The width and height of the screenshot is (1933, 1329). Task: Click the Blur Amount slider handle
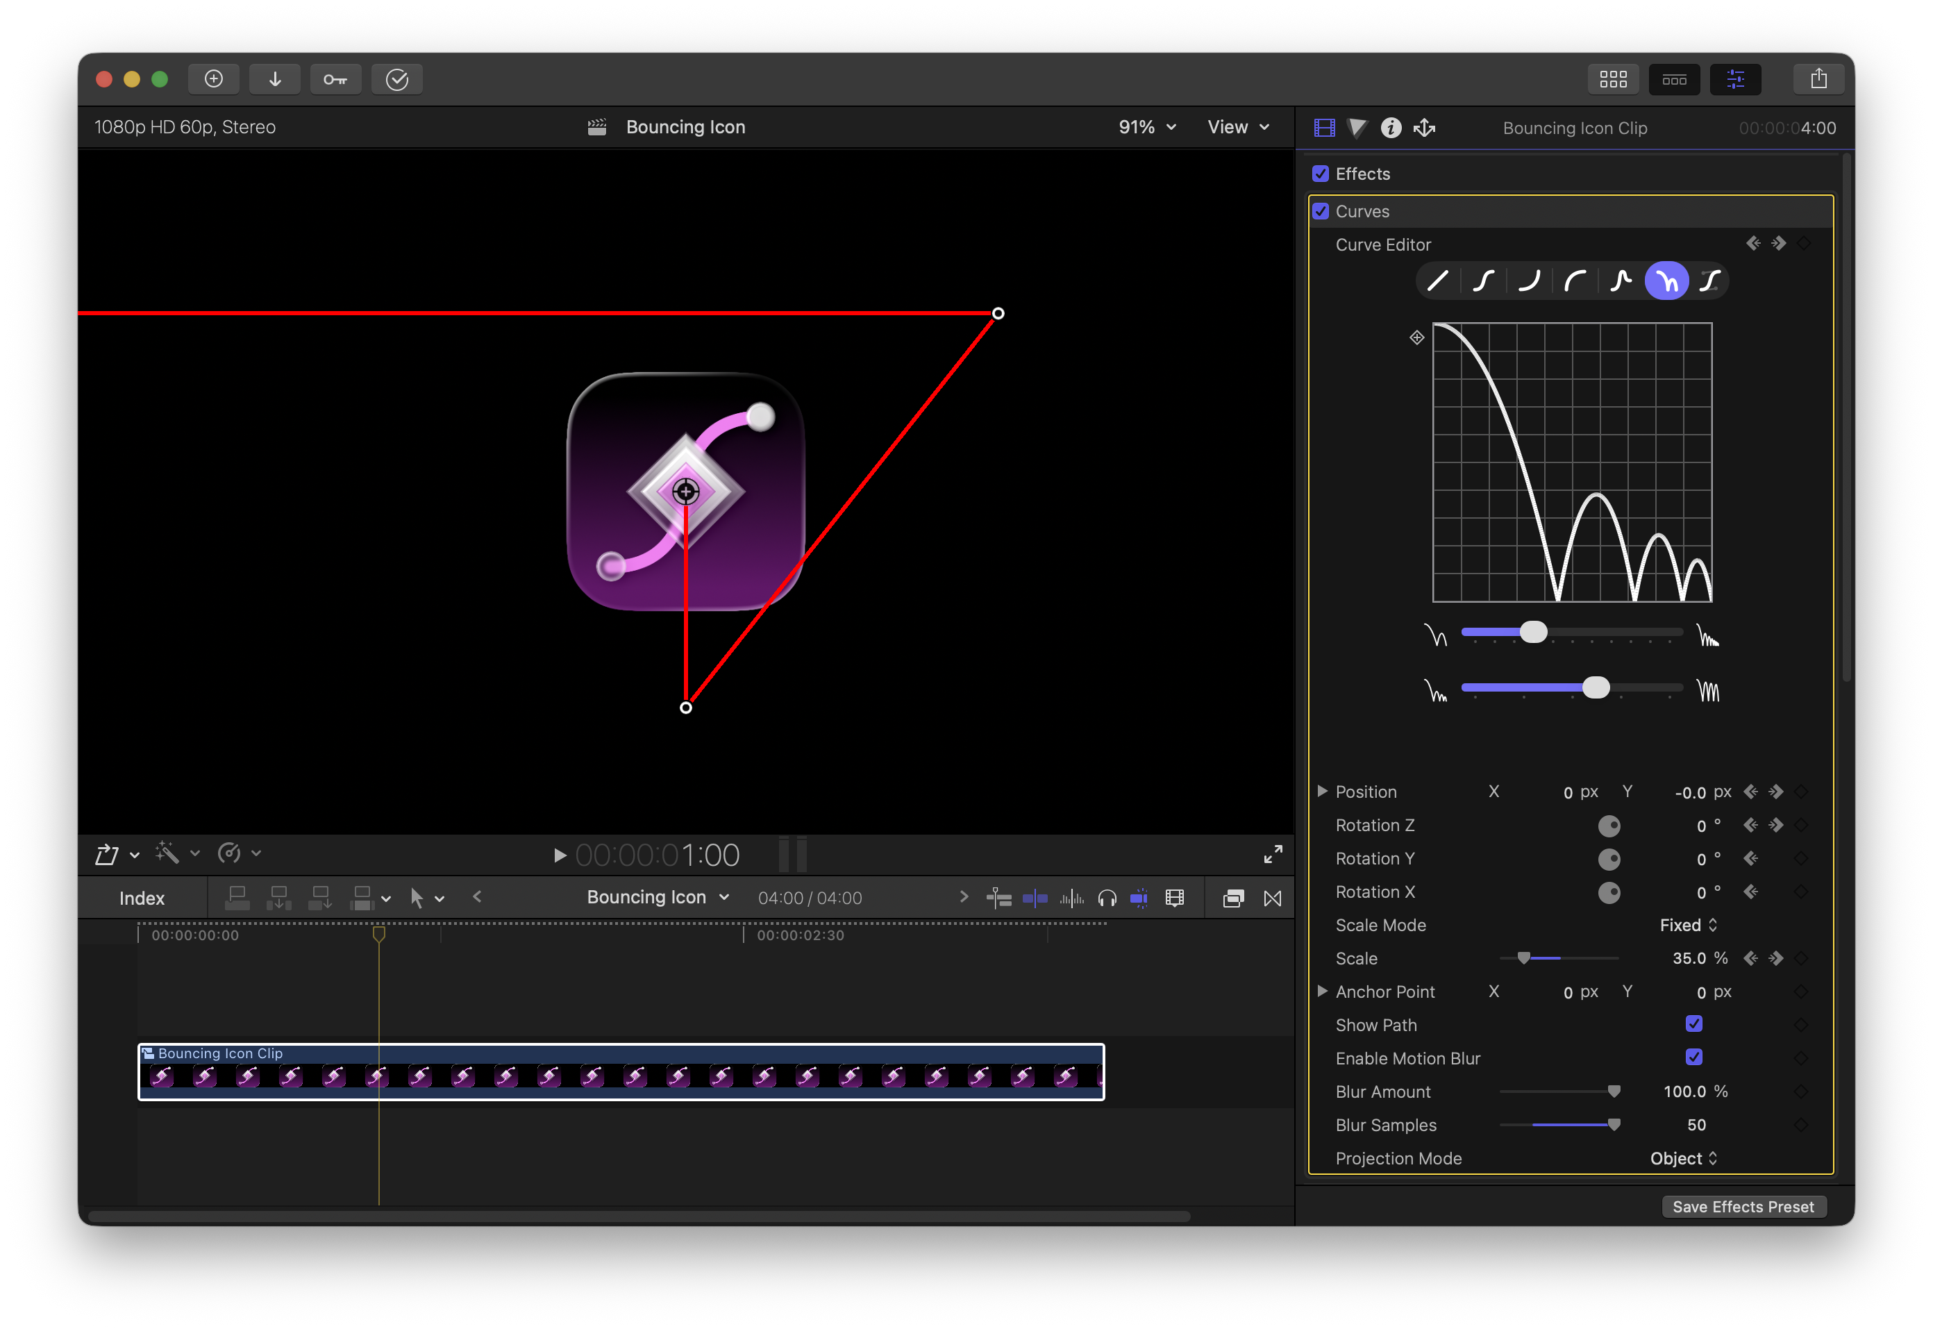[x=1614, y=1091]
